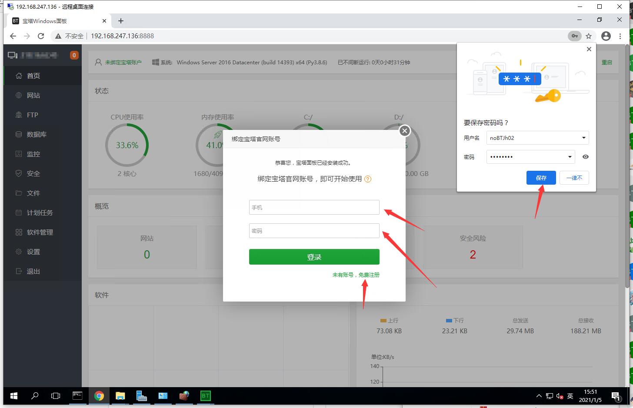The width and height of the screenshot is (633, 408).
Task: Open the 数据库 sidebar item
Action: click(x=43, y=134)
